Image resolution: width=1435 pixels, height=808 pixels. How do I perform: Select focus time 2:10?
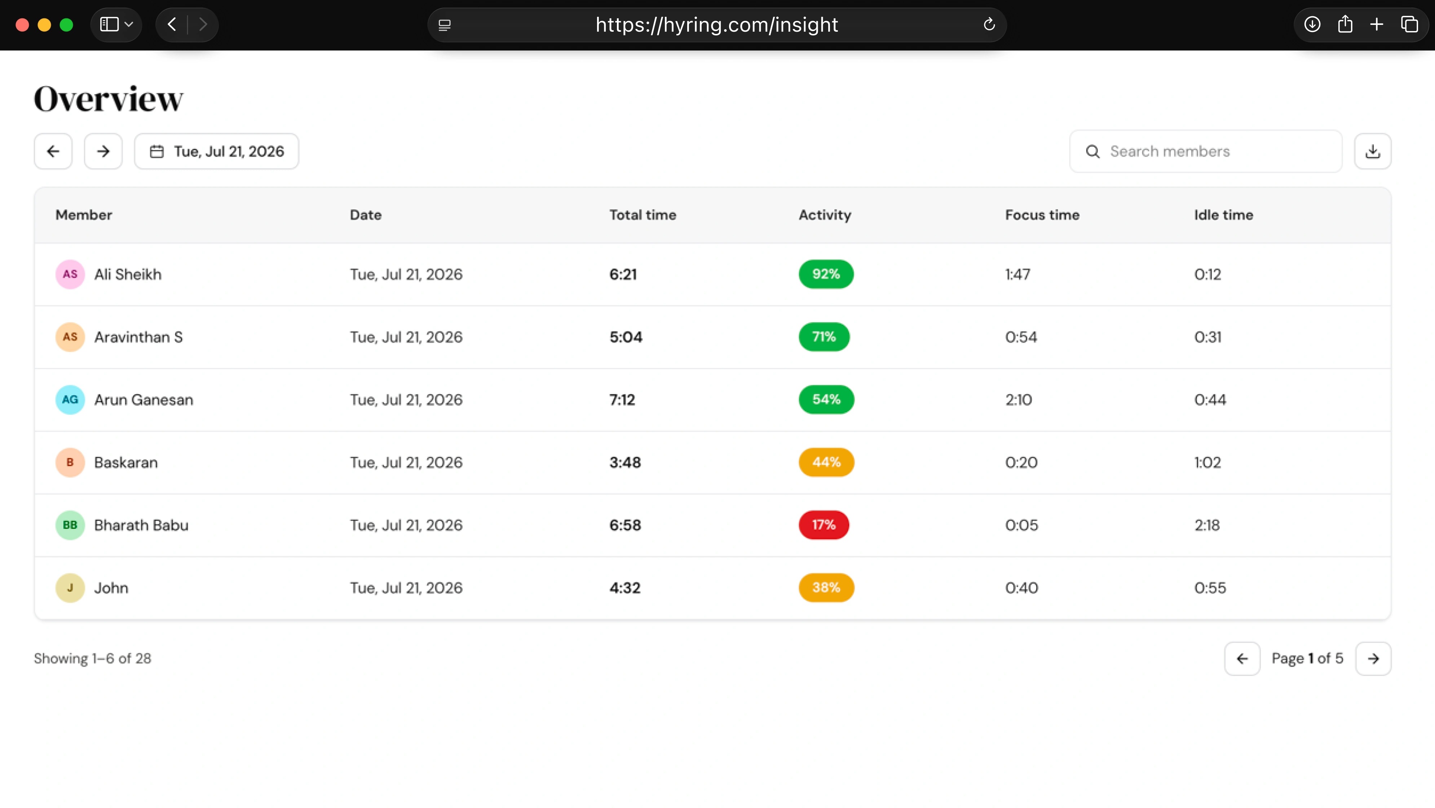1018,400
